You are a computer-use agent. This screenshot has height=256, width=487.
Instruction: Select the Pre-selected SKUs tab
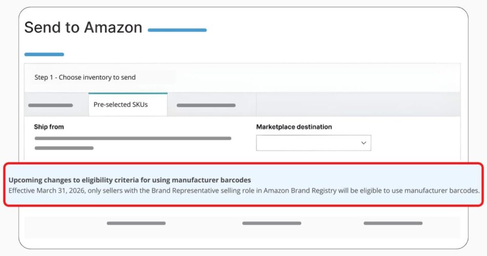pos(128,104)
